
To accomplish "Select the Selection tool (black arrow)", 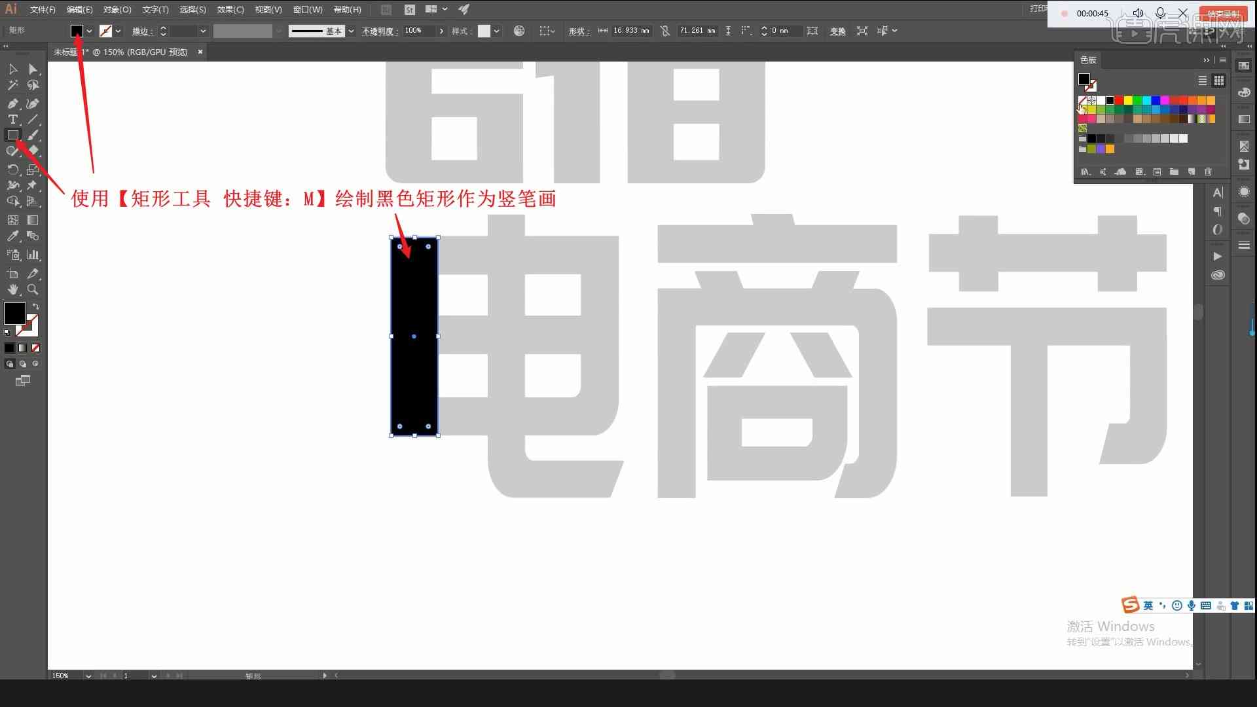I will click(x=13, y=68).
